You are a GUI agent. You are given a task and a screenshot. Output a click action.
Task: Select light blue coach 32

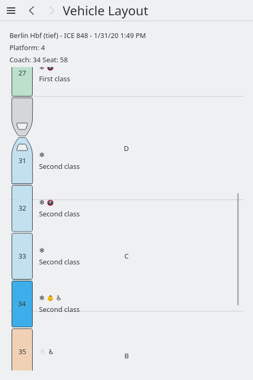pyautogui.click(x=22, y=208)
